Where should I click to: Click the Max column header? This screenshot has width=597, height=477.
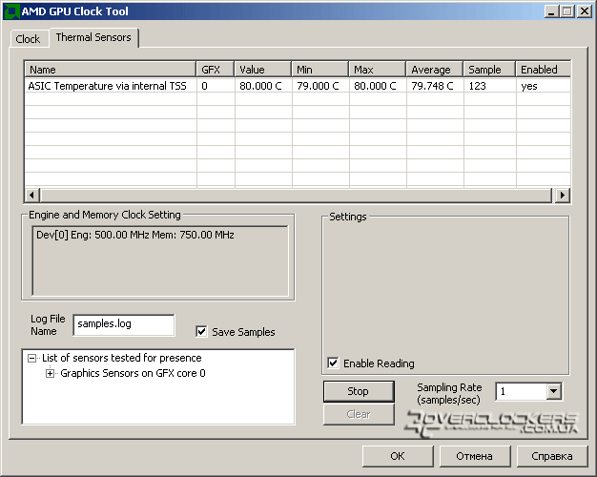pos(378,70)
